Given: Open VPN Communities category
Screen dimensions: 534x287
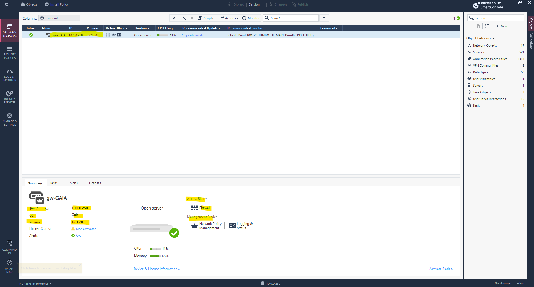Looking at the screenshot, I should [496, 65].
